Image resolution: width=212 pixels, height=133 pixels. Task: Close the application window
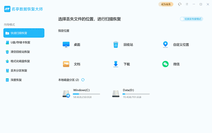coord(208,4)
